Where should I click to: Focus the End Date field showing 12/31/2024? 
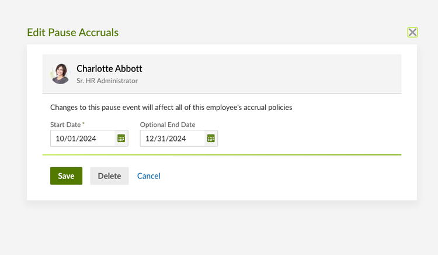tap(172, 139)
